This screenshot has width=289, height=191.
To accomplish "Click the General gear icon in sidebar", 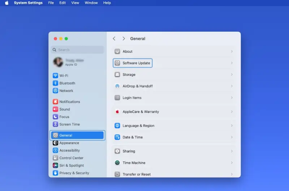I will click(55, 135).
